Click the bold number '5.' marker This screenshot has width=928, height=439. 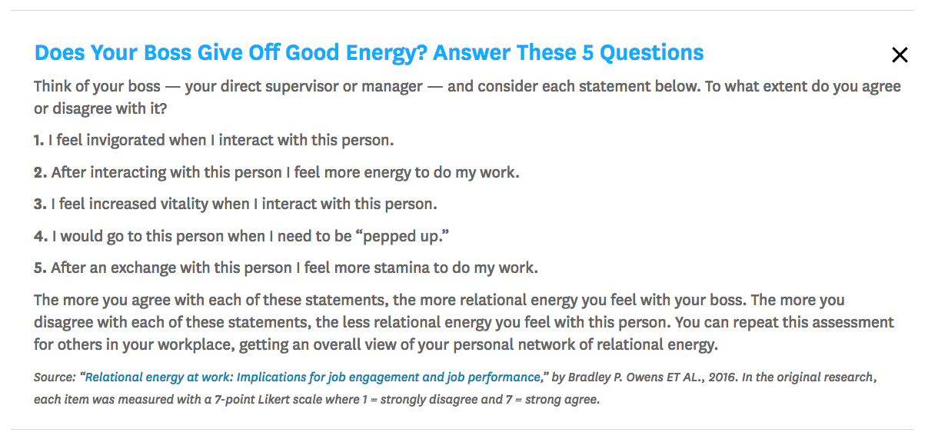coord(41,268)
